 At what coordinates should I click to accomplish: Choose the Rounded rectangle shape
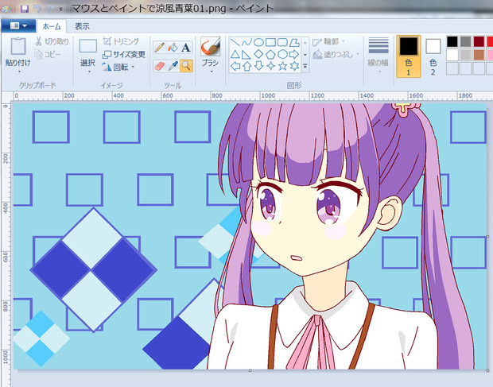pos(282,42)
